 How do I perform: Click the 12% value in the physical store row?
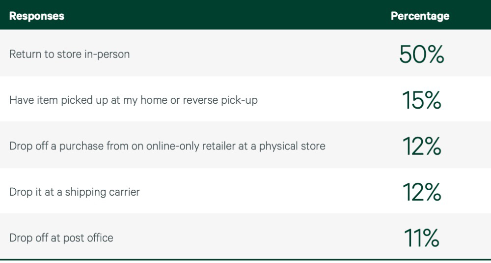pos(421,146)
